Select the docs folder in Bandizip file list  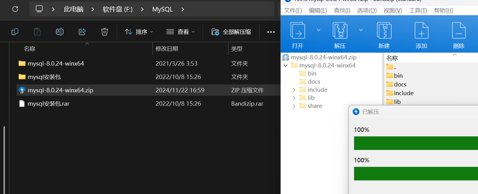[396, 84]
